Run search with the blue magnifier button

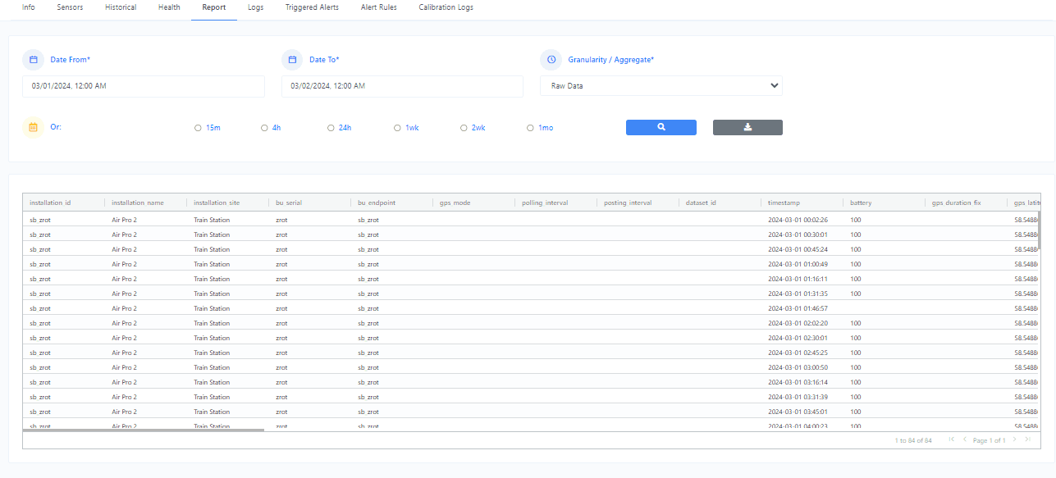(x=661, y=127)
